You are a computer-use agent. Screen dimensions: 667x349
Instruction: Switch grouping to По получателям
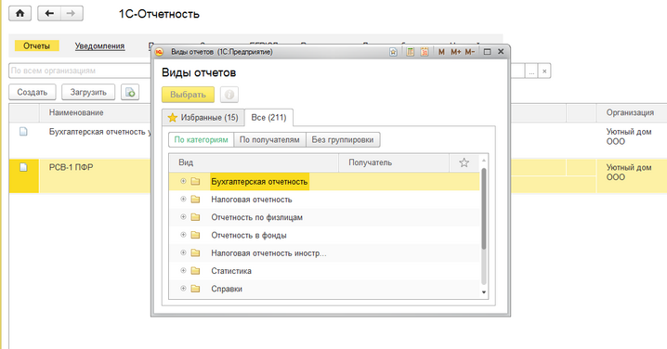(x=269, y=140)
